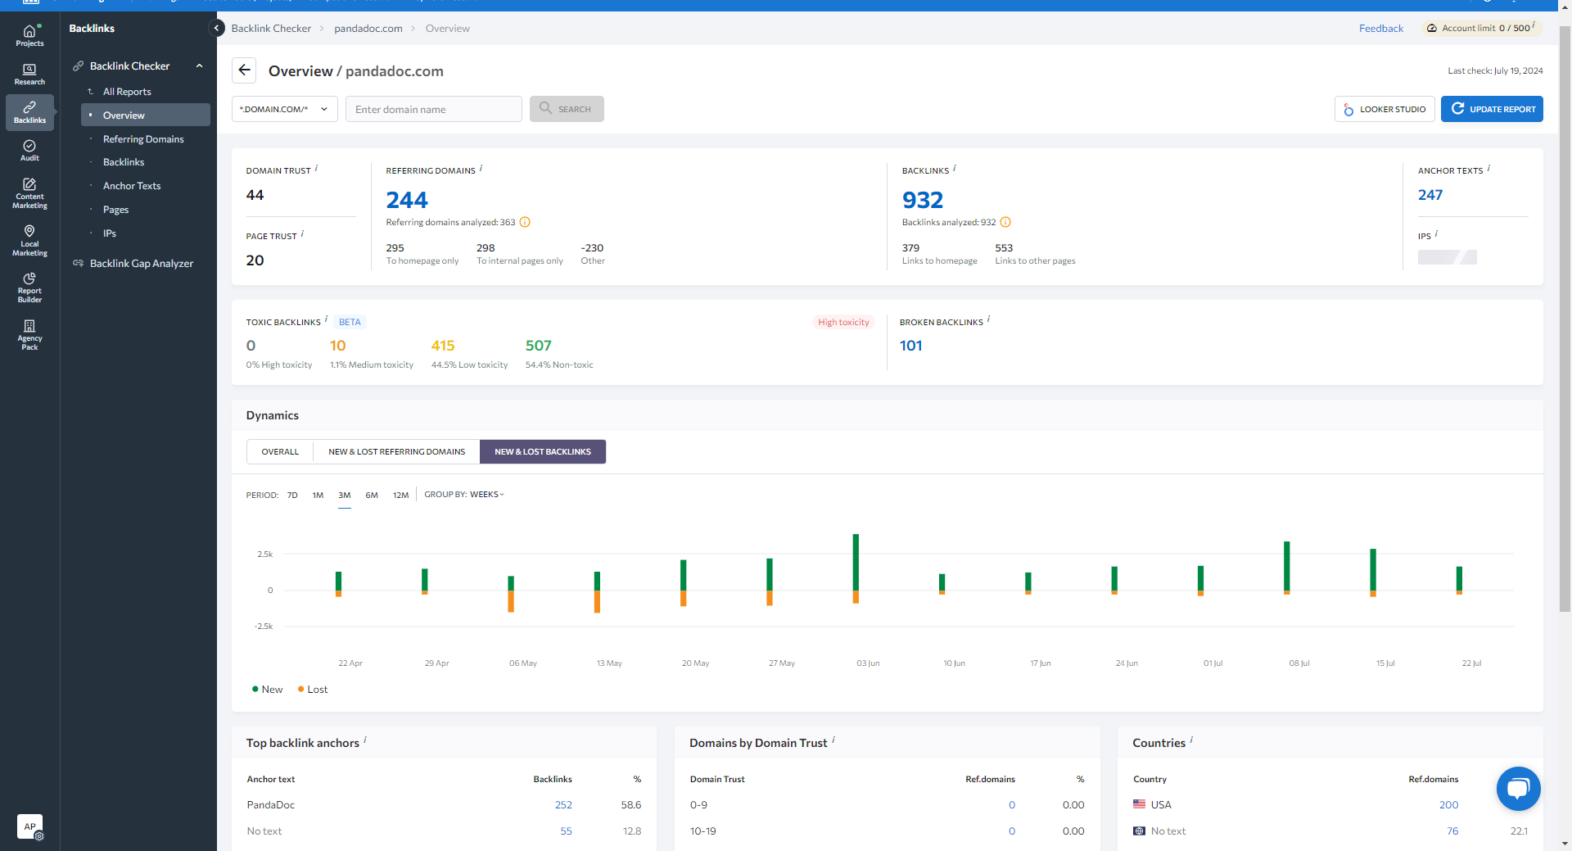Open the Local Marketing section
This screenshot has width=1572, height=851.
29,241
